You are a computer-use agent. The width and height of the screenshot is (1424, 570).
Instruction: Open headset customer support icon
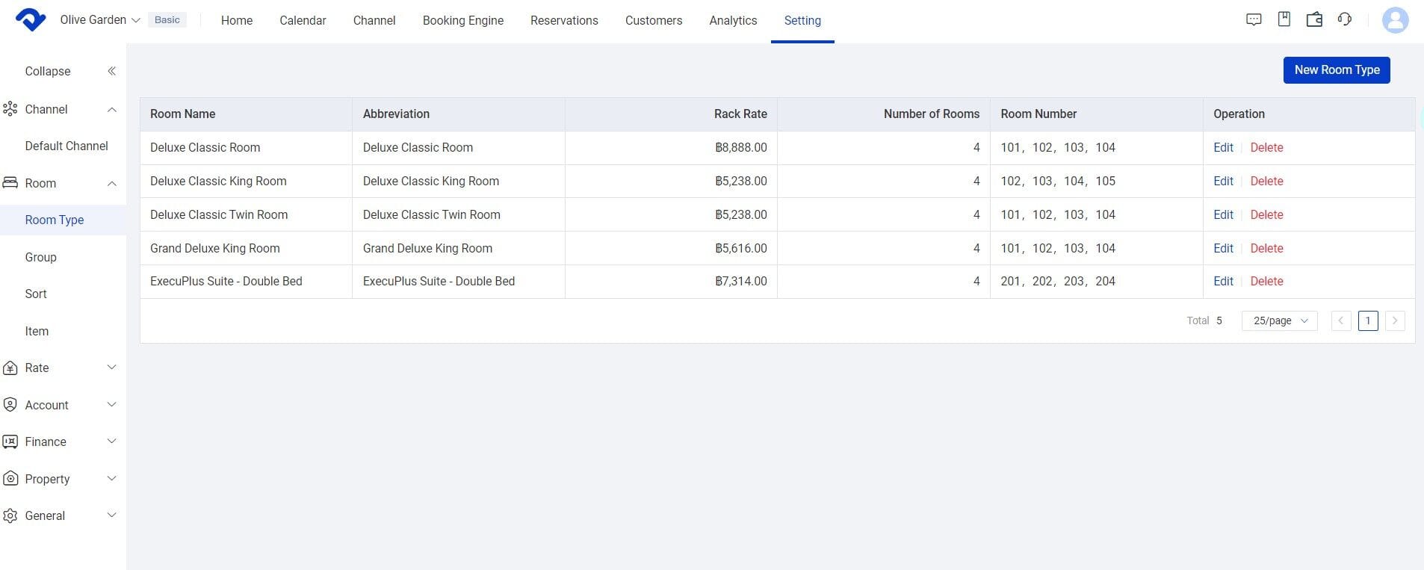coord(1345,19)
